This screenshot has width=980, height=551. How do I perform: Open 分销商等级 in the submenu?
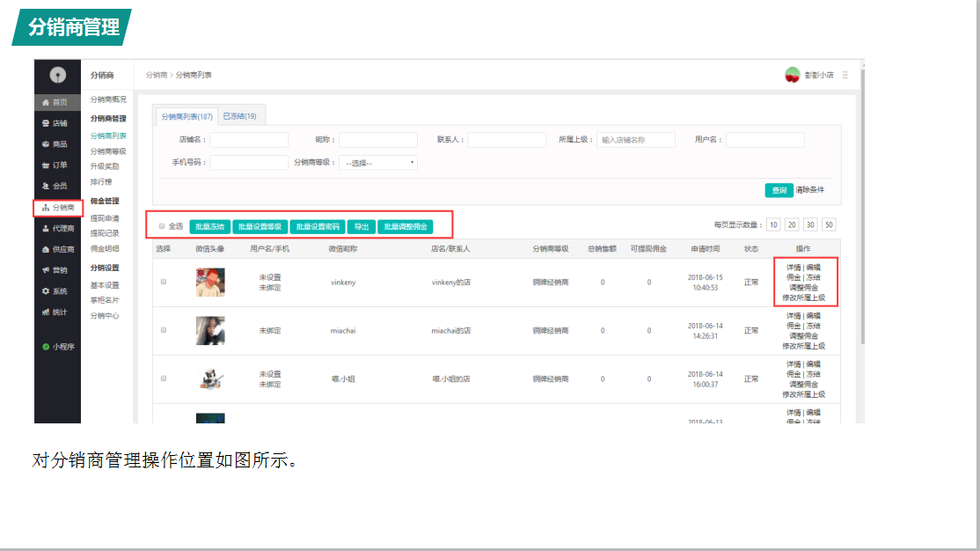(x=108, y=151)
